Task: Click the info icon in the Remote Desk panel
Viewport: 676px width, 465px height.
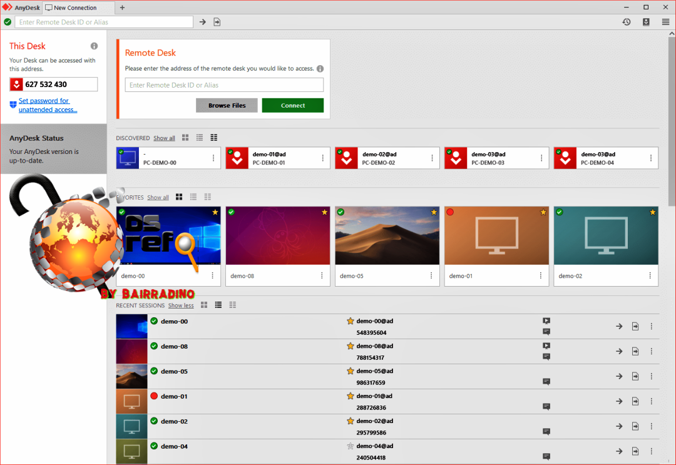Action: tap(320, 68)
